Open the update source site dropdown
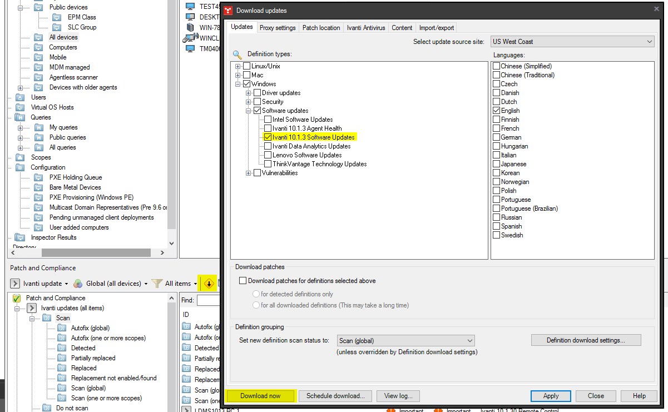 (649, 41)
